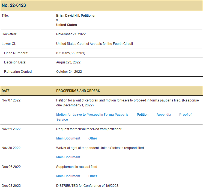The width and height of the screenshot is (203, 195).
Task: Select 'Waiver of right of respondent United States' text
Action: [88, 148]
